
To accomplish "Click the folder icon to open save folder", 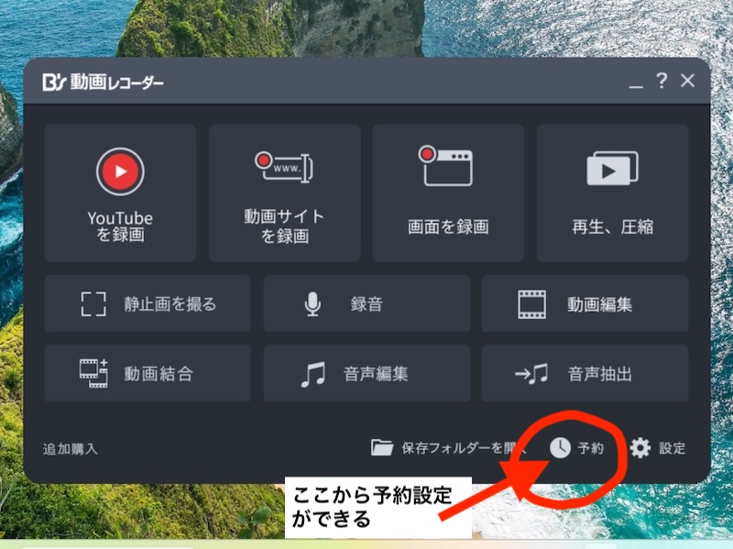I will 382,448.
